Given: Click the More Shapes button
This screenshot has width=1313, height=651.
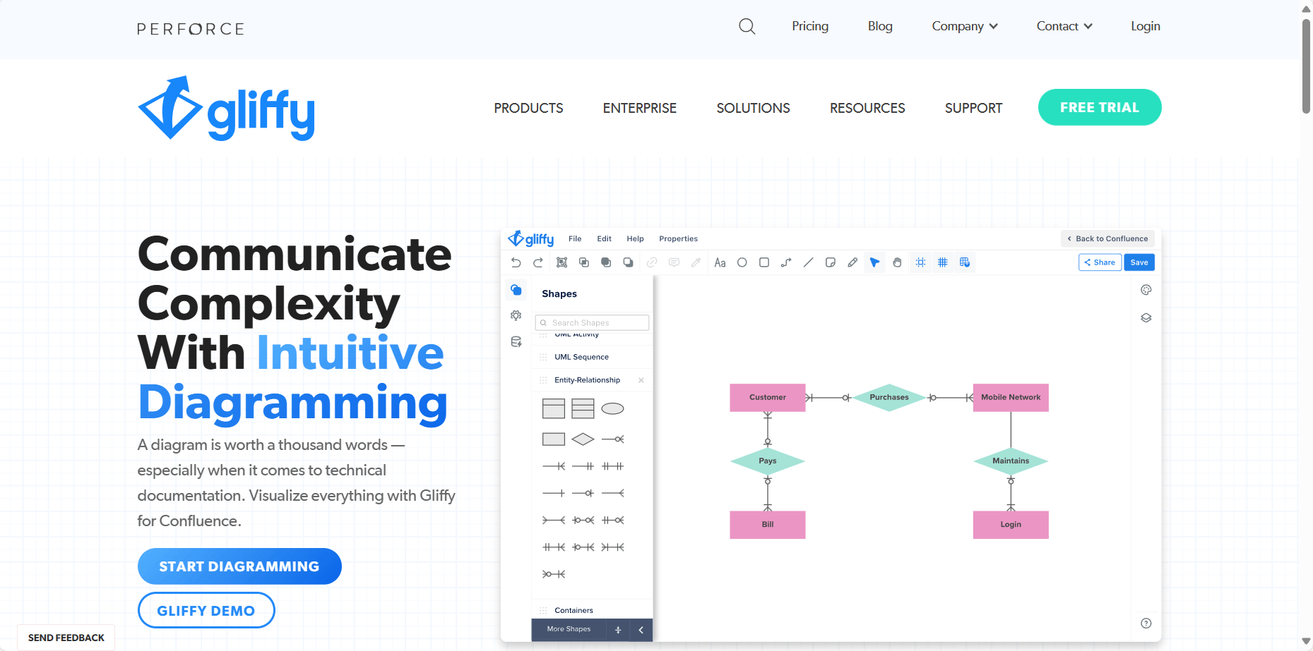Looking at the screenshot, I should [x=569, y=629].
